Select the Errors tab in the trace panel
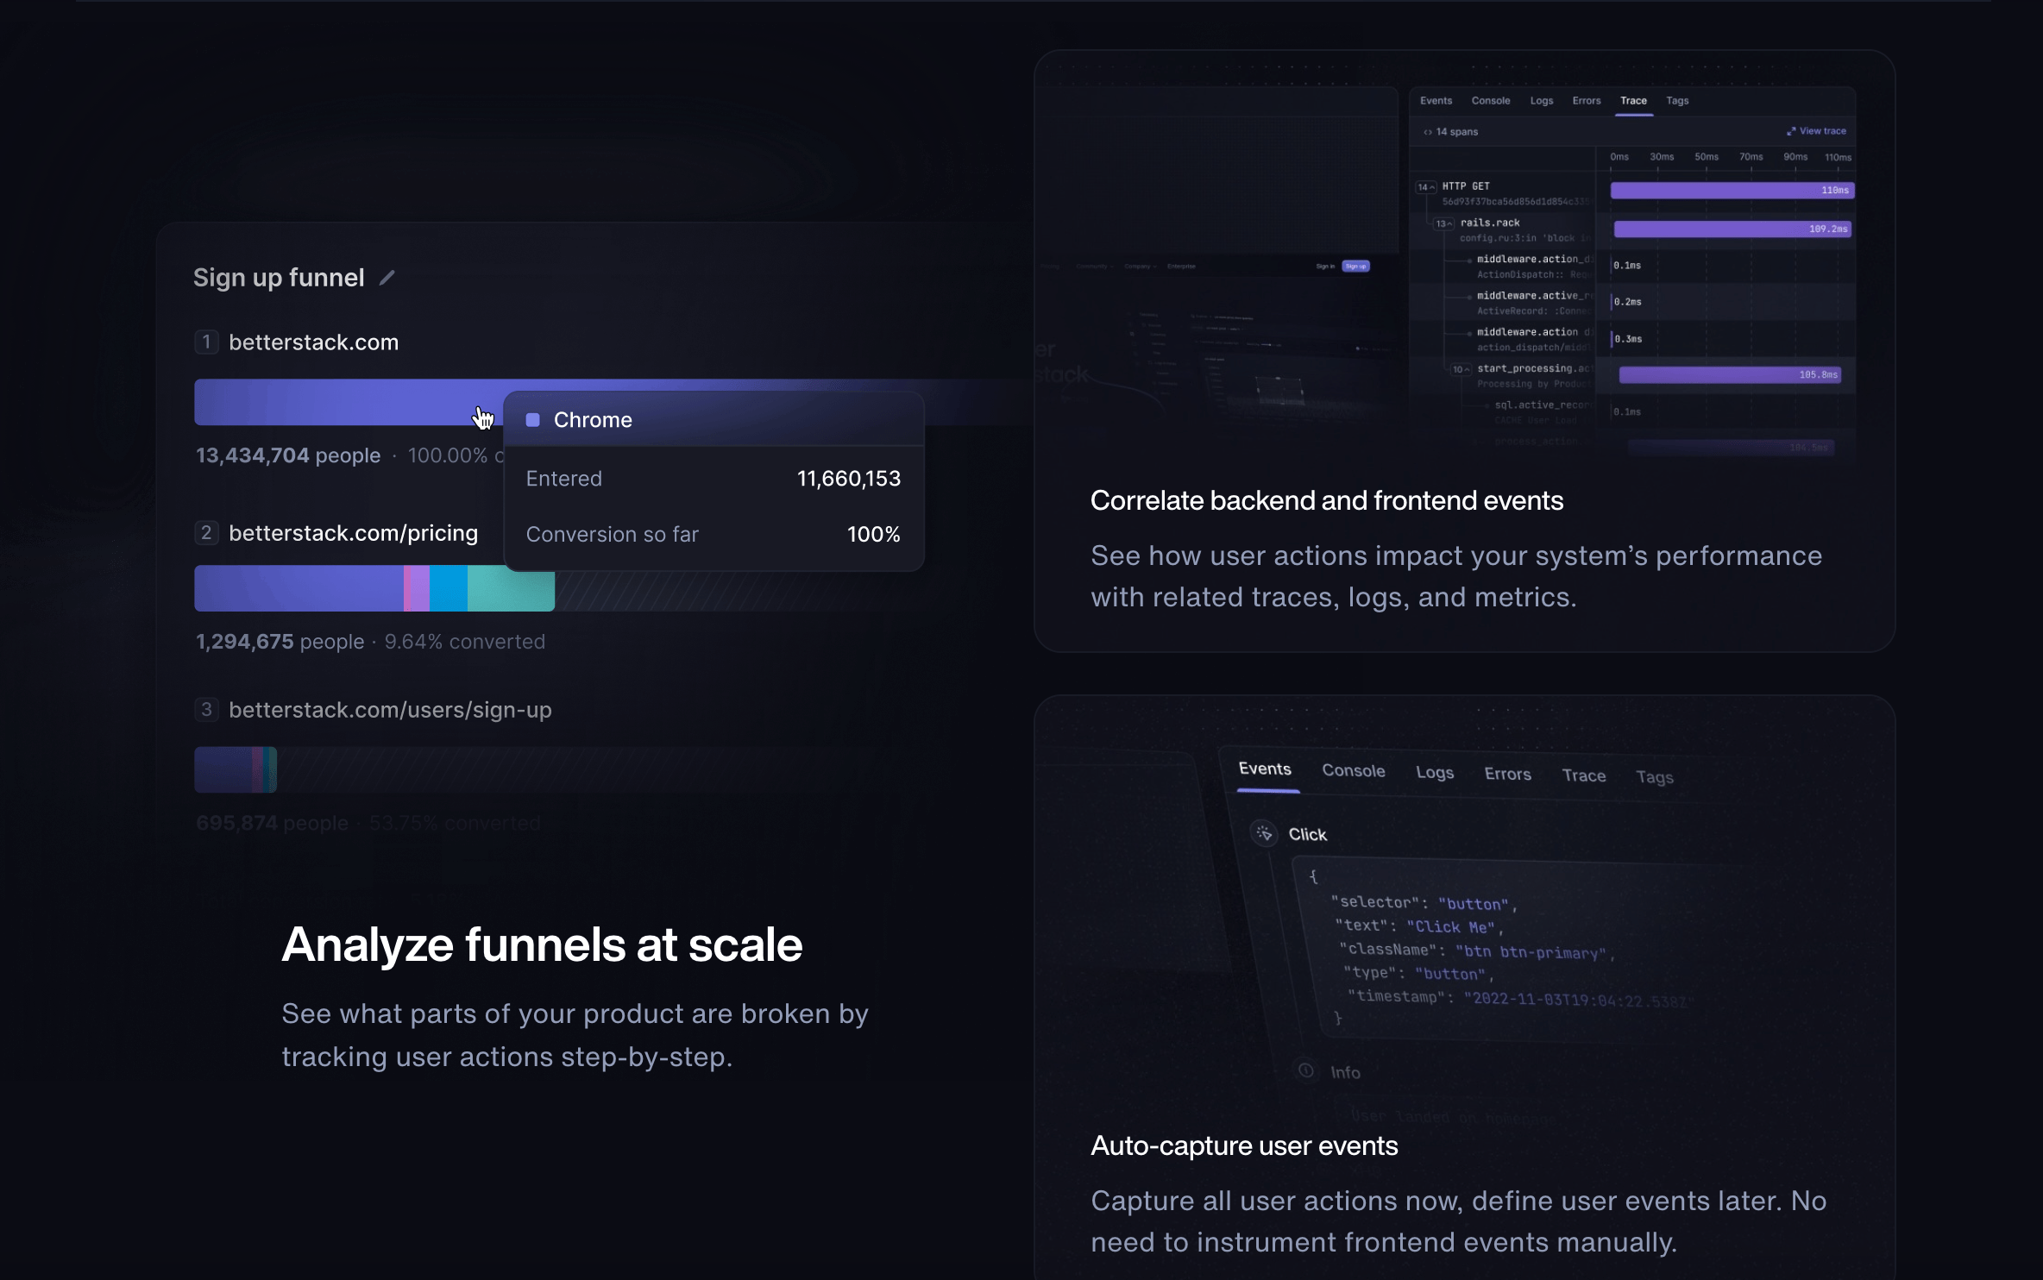Screen dimensions: 2043x1280 [1587, 100]
